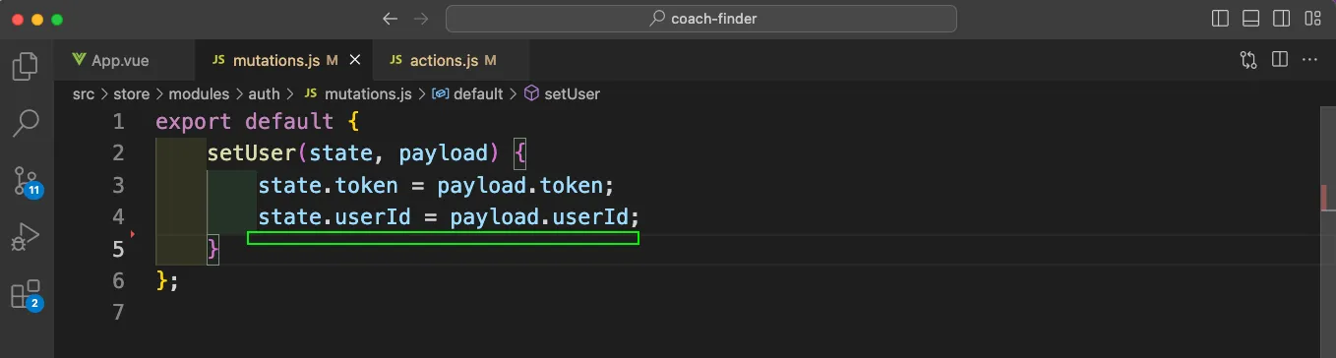
Task: Click 'state.token' on line 3
Action: (329, 185)
